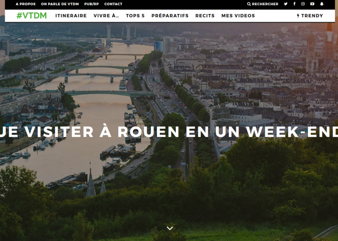
Task: Open MES VIDEOS section
Action: pos(238,16)
